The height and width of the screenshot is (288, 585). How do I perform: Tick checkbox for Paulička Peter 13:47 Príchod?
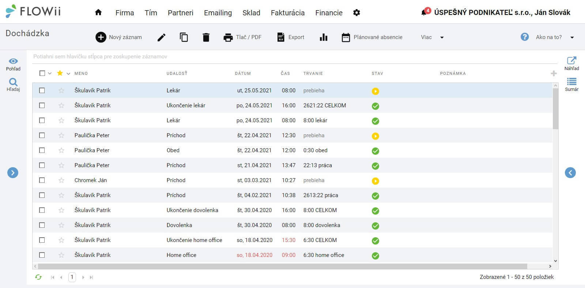pyautogui.click(x=42, y=165)
